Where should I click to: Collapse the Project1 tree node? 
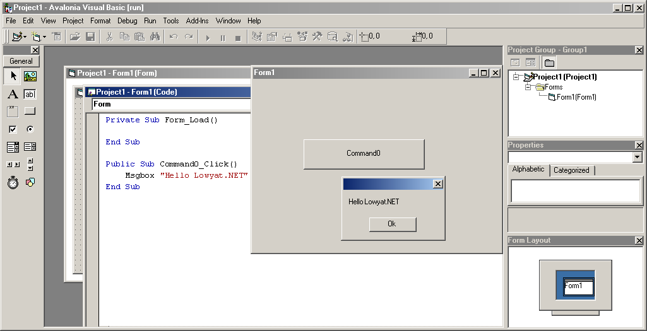tap(516, 77)
